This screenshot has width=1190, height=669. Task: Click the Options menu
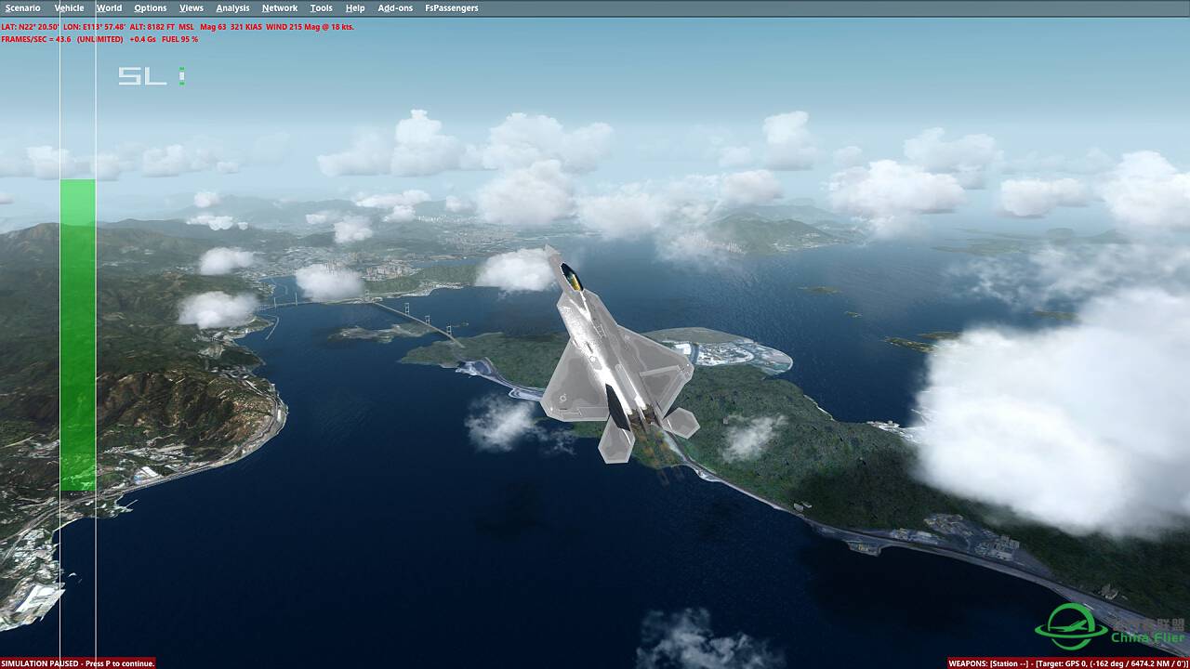point(150,8)
